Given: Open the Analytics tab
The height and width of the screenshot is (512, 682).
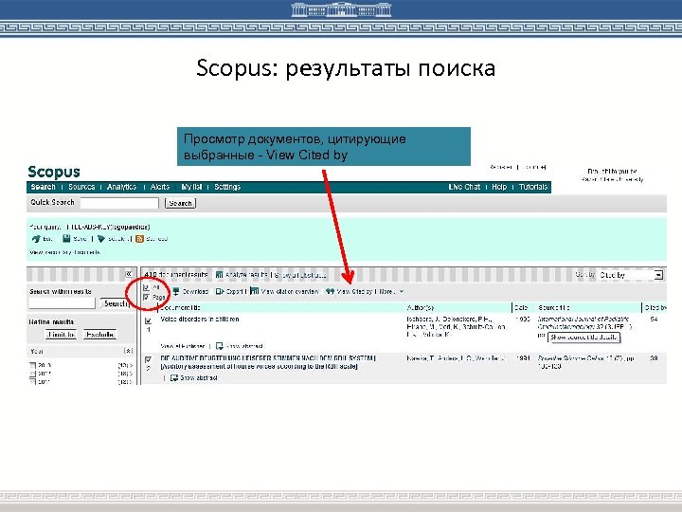Looking at the screenshot, I should tap(121, 187).
